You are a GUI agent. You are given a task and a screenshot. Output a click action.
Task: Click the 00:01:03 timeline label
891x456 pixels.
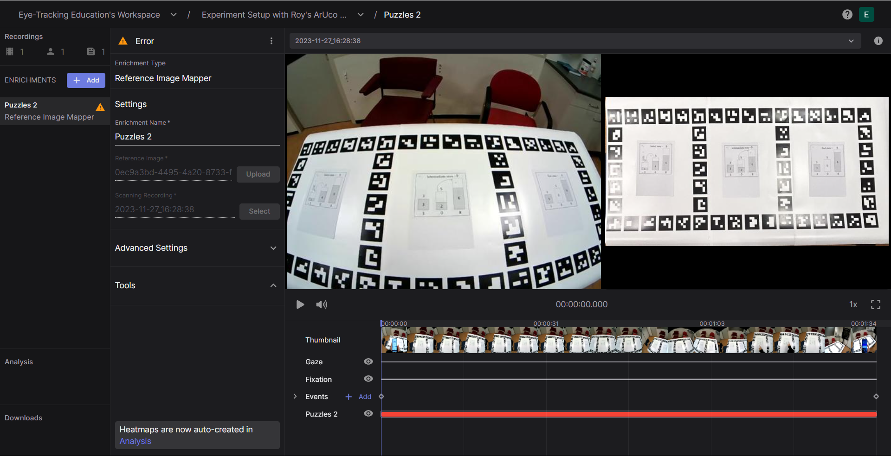[712, 323]
